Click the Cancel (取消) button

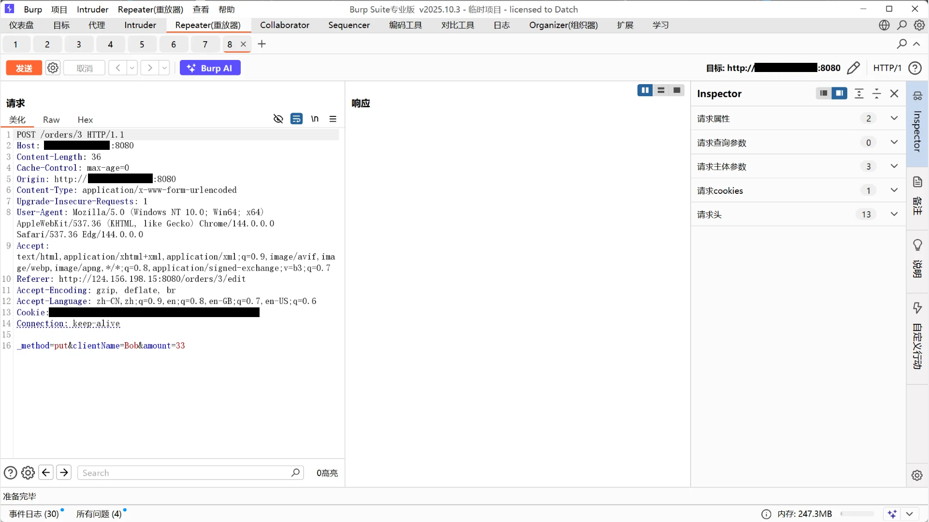tap(85, 68)
